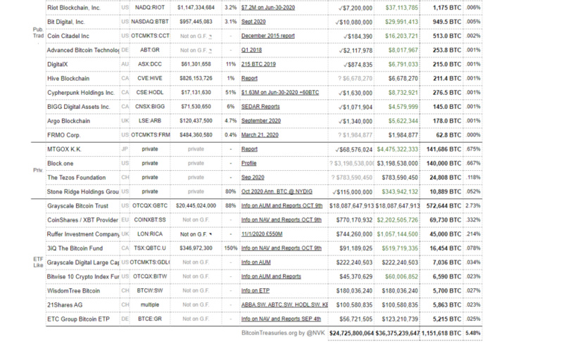Open CoinShares' Info on NAV and Reports OCT 9th link
The height and width of the screenshot is (353, 563).
281,220
